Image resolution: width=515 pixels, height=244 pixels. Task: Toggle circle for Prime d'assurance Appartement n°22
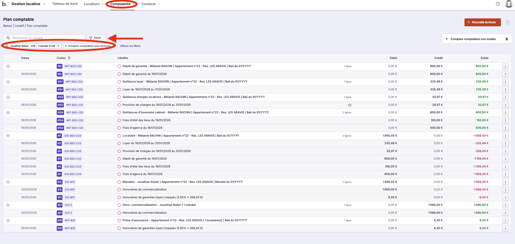point(119,220)
